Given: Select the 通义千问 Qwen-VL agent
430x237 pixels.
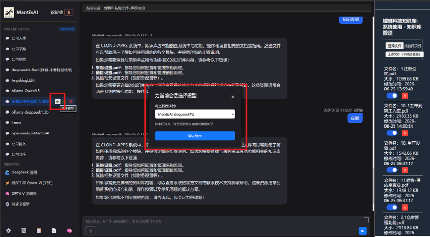Looking at the screenshot, I should click(x=39, y=183).
